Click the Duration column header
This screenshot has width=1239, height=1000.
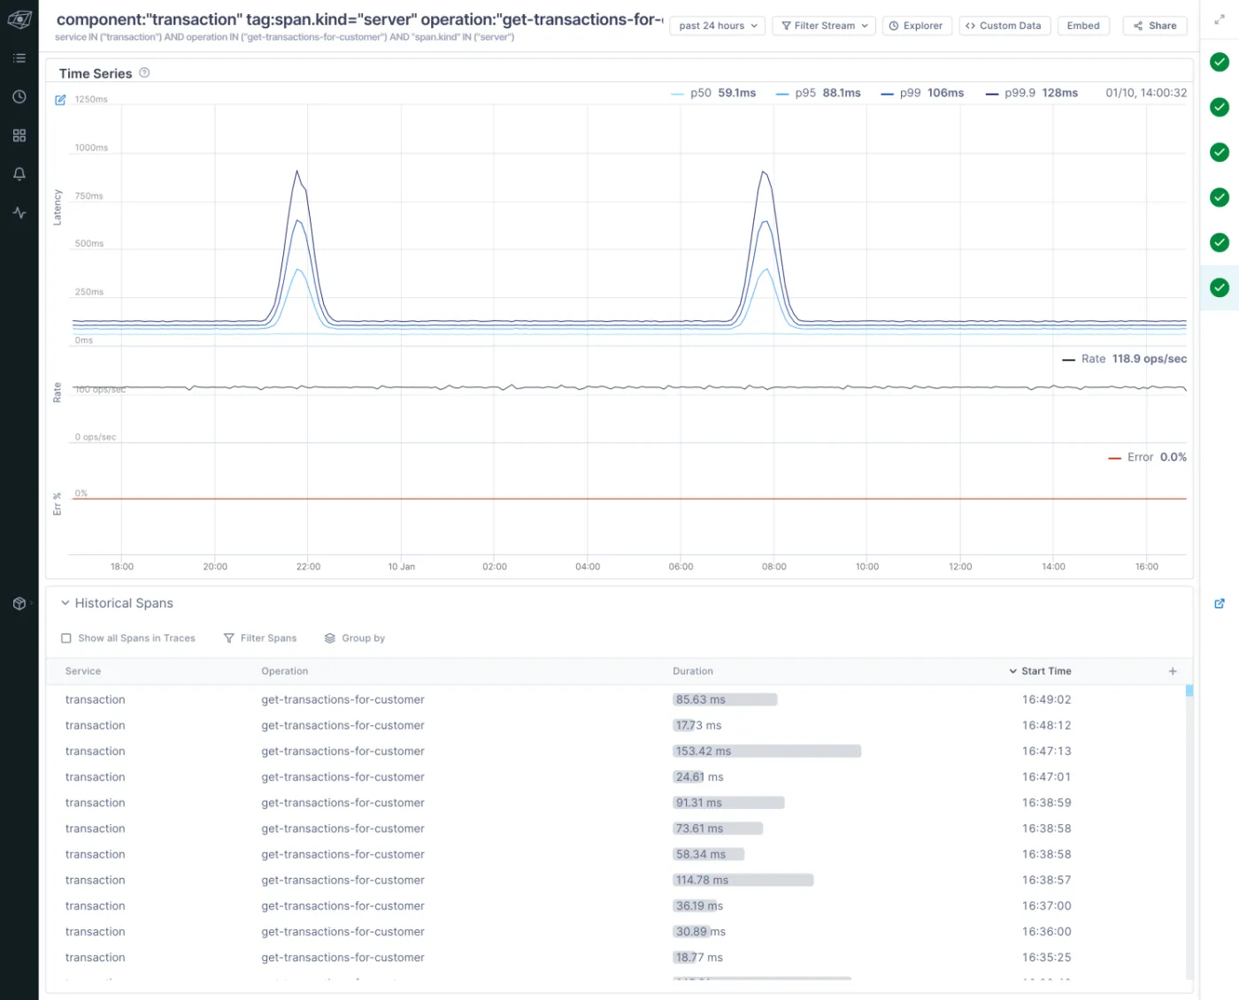[x=693, y=671]
